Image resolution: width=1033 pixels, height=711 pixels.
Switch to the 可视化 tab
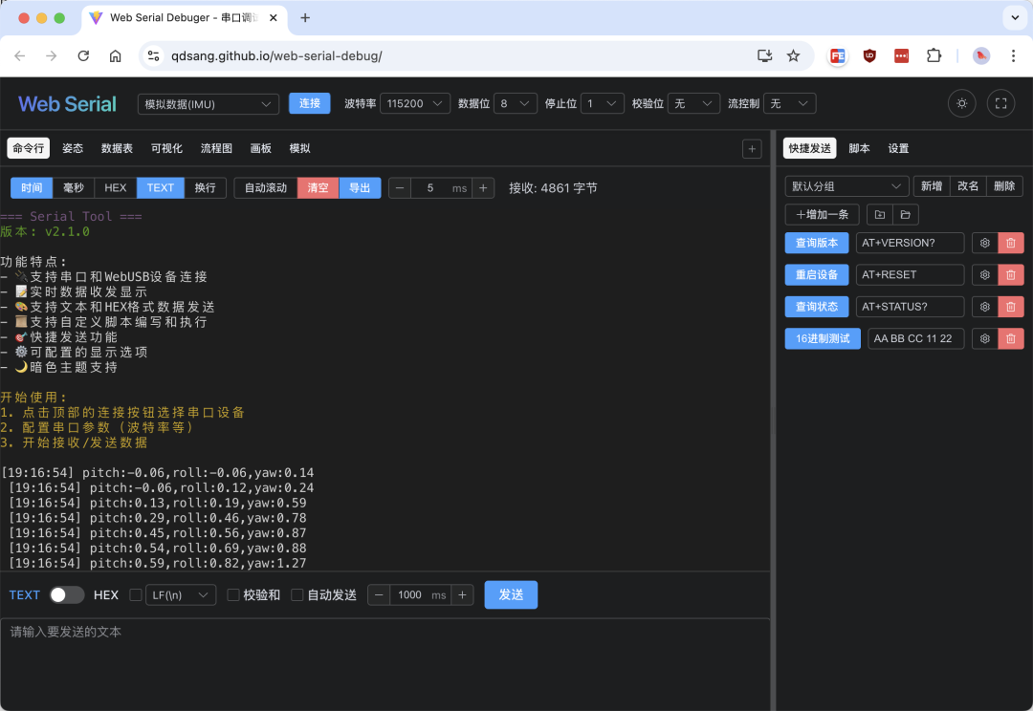coord(166,148)
